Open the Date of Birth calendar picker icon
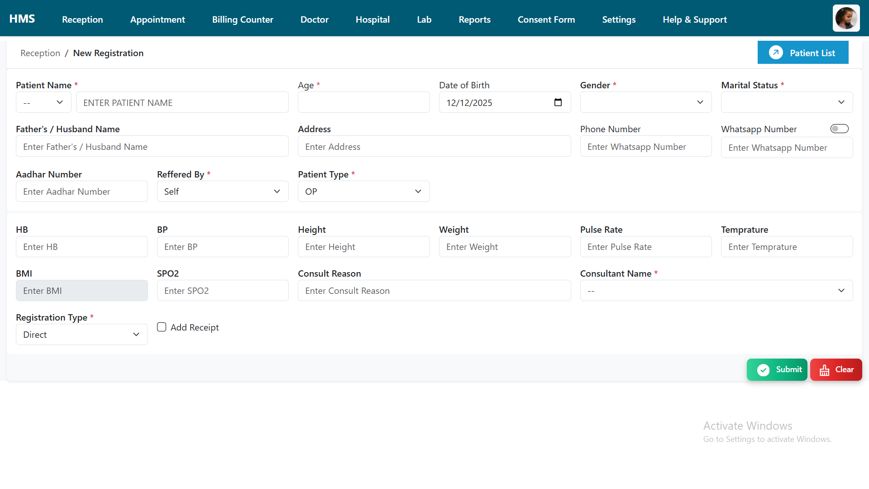 pyautogui.click(x=558, y=102)
